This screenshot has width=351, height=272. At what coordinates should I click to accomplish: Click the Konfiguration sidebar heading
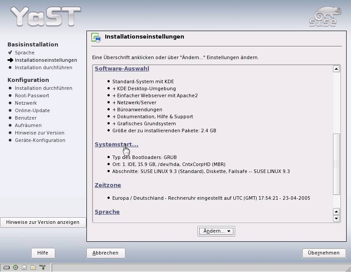pos(28,80)
